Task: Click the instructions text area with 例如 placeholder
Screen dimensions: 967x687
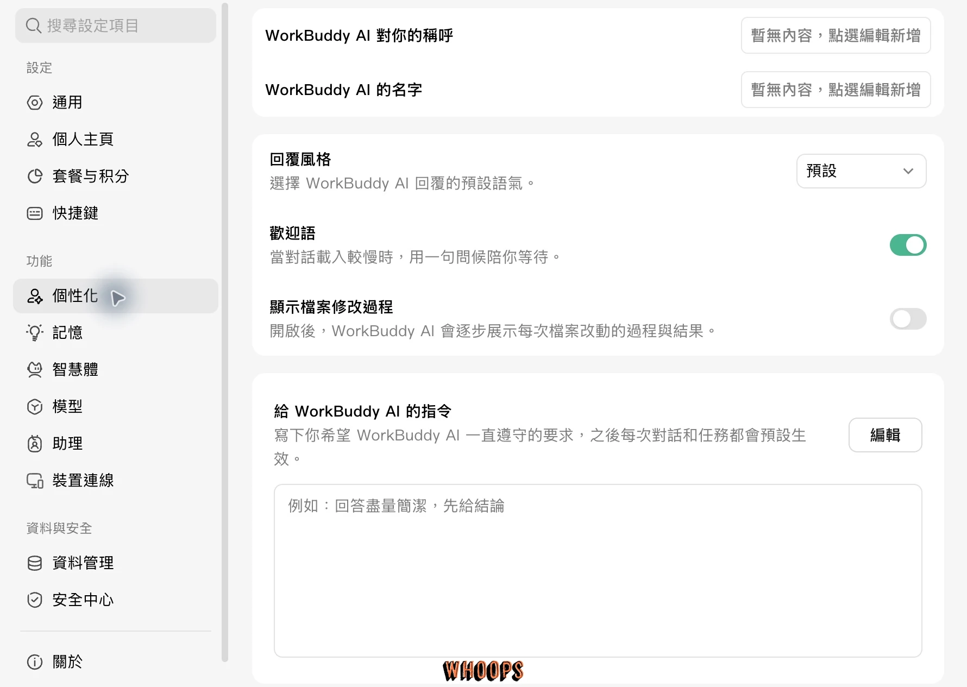Action: tap(598, 571)
